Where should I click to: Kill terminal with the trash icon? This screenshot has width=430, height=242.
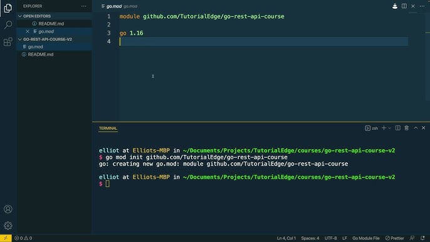(406, 128)
